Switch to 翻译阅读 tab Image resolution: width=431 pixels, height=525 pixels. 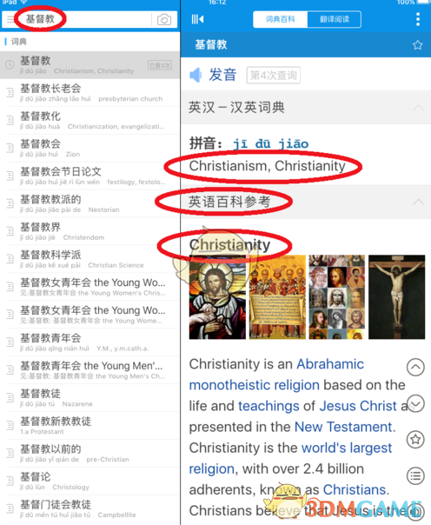coord(334,19)
